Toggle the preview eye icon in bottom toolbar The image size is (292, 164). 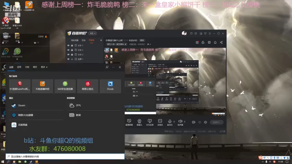(x=200, y=122)
